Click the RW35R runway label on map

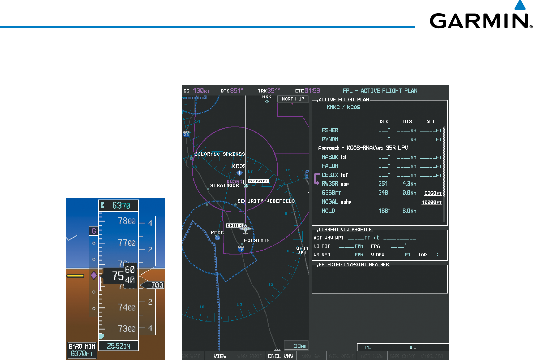[234, 182]
